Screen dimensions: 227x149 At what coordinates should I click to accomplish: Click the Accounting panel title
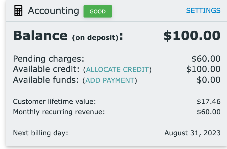54,11
